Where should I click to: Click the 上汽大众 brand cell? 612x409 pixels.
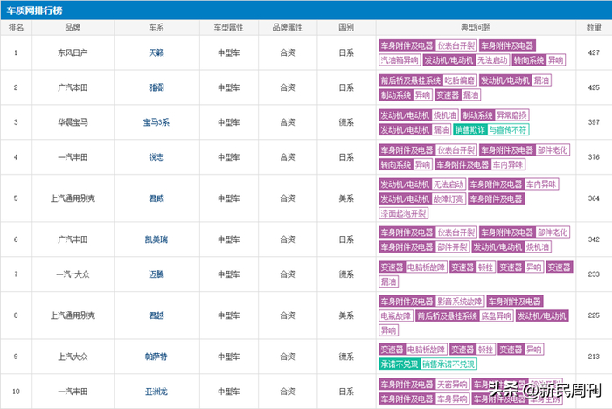pyautogui.click(x=73, y=357)
